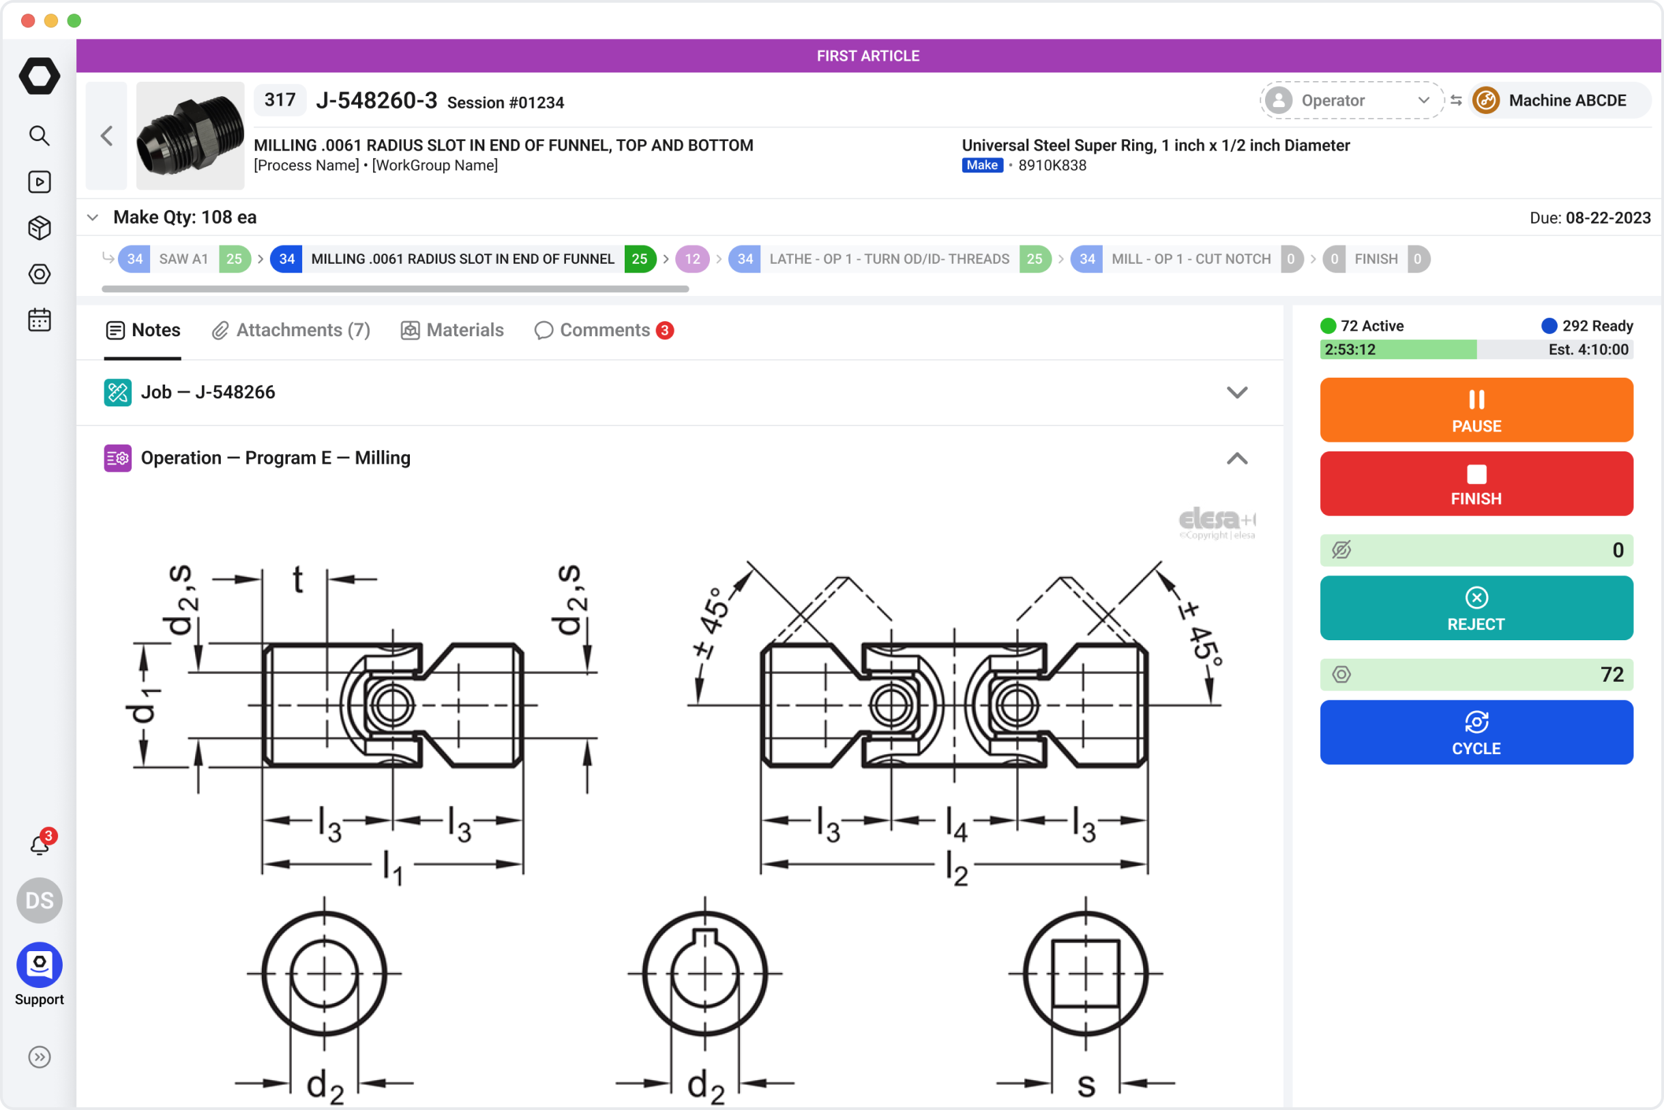Open the Search icon in the left sidebar
1664x1110 pixels.
(x=39, y=135)
